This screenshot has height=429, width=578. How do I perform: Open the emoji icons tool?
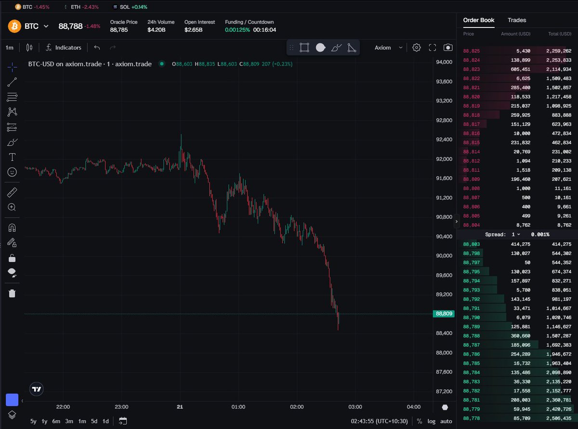tap(13, 172)
